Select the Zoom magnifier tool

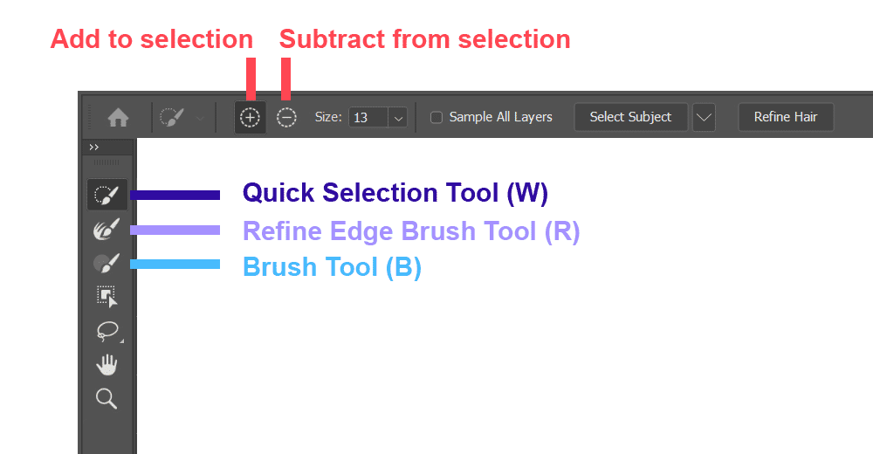[107, 399]
